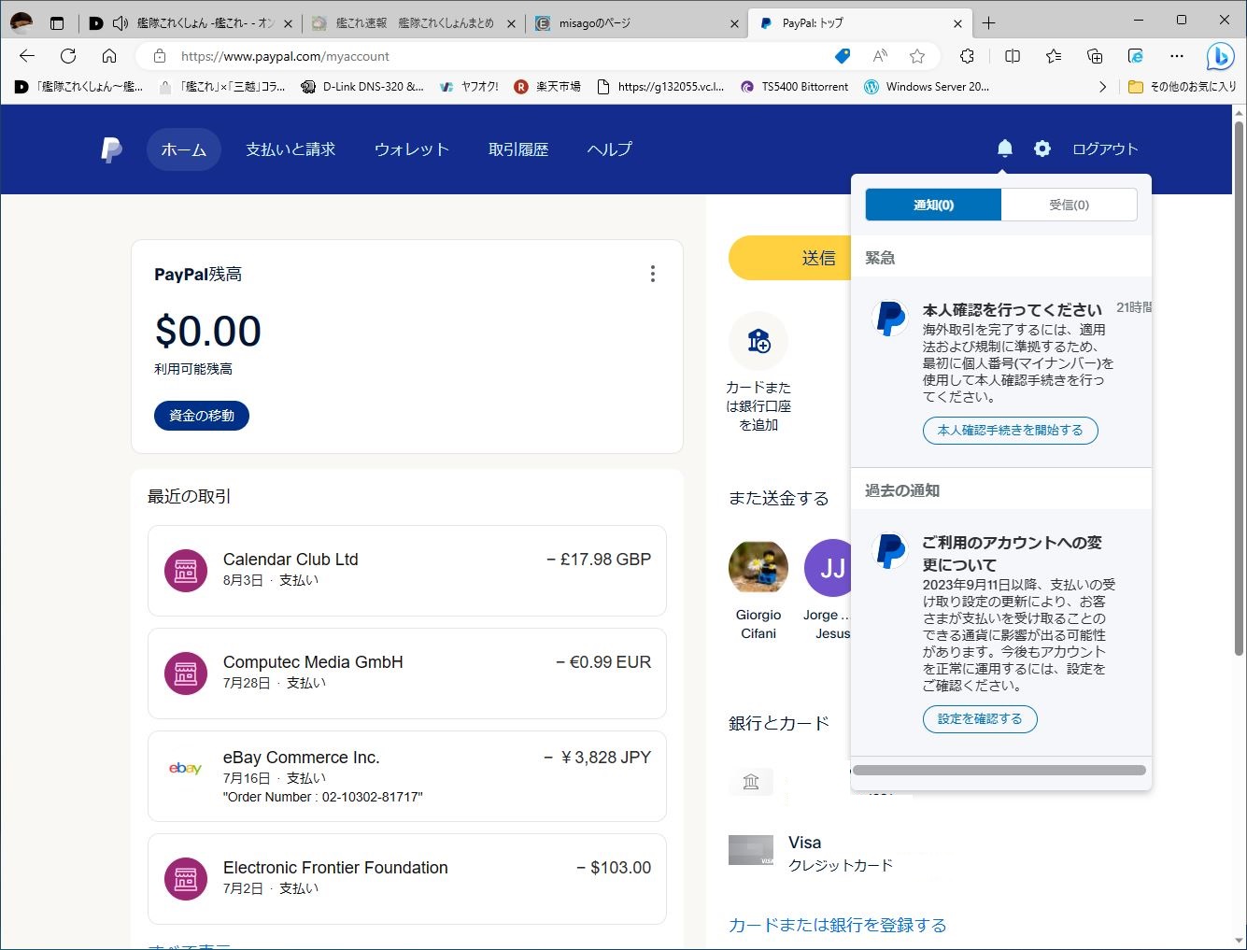Click the yellow 送信 button

click(x=790, y=258)
